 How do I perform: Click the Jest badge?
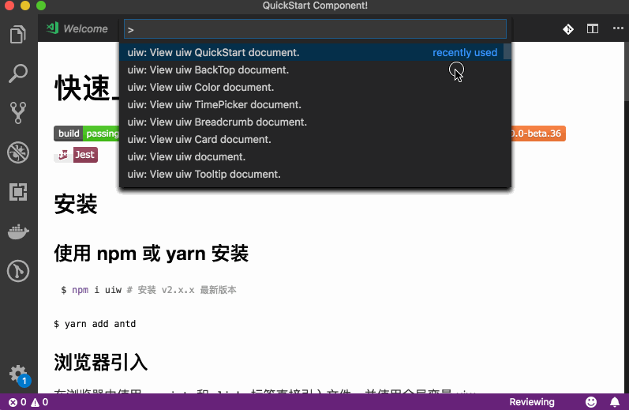coord(76,155)
